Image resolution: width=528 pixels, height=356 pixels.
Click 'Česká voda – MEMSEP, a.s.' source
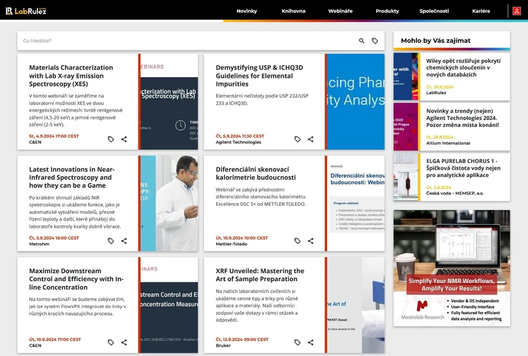coord(454,193)
